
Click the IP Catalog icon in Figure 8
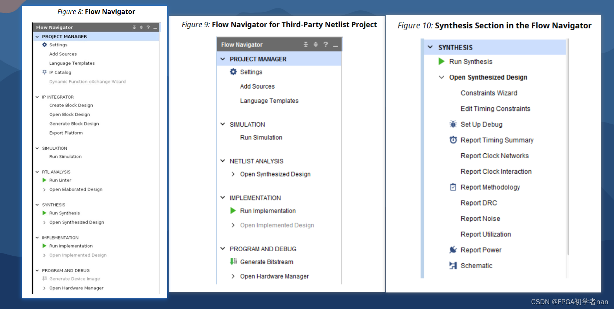tap(45, 72)
